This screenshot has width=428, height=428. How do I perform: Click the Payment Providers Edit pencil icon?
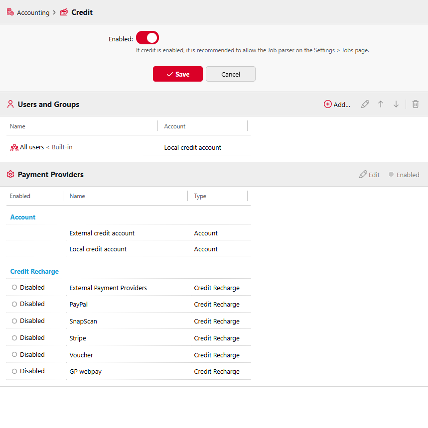[x=363, y=174]
